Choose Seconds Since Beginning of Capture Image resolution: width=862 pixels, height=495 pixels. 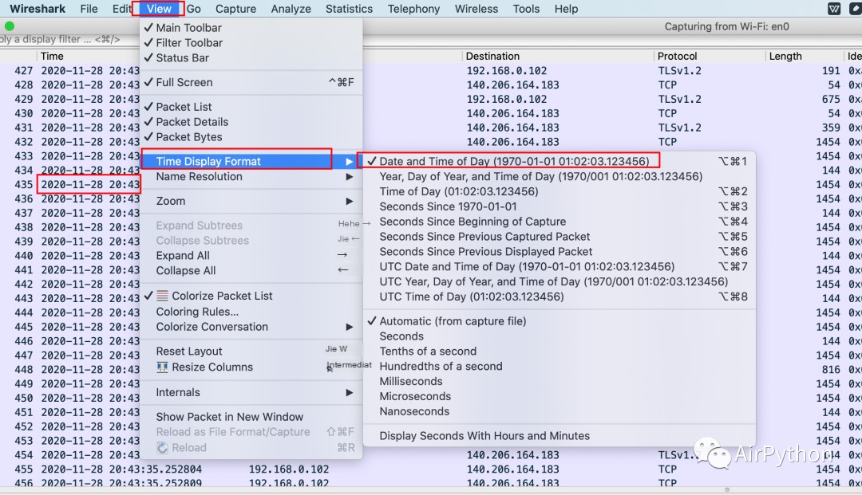coord(559,222)
